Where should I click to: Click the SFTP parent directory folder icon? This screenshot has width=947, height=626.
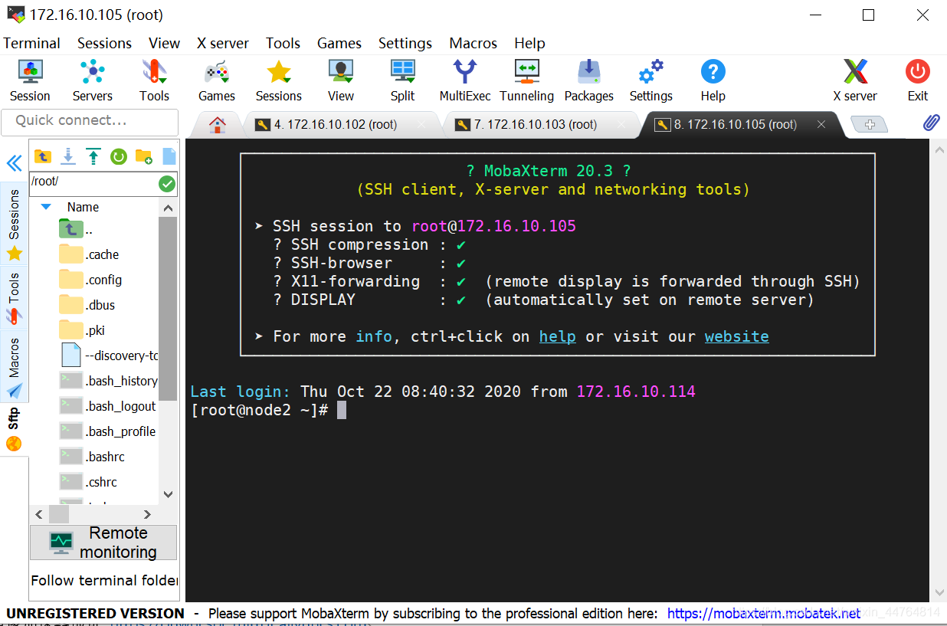tap(43, 156)
